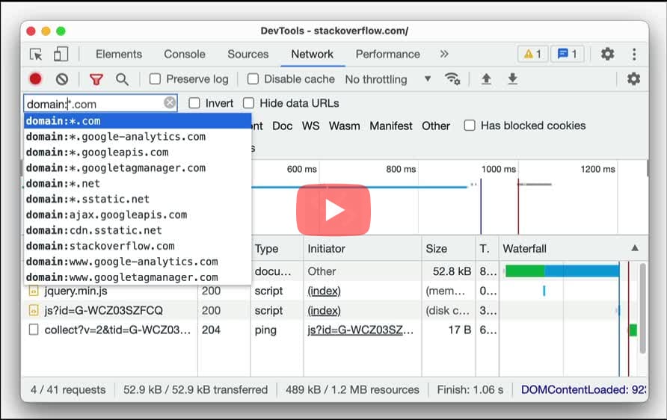Stop recording the network log
The height and width of the screenshot is (420, 667).
pyautogui.click(x=35, y=79)
